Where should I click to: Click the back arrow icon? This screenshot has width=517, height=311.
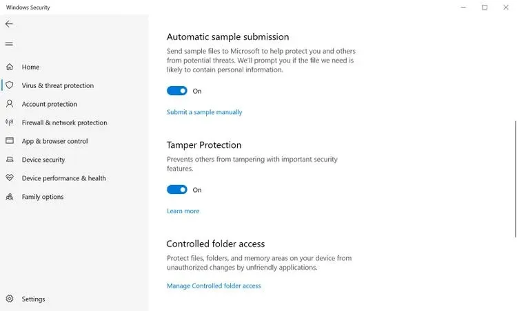(x=9, y=24)
